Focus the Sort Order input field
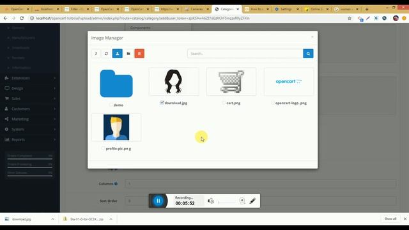The height and width of the screenshot is (230, 409). coord(261,201)
